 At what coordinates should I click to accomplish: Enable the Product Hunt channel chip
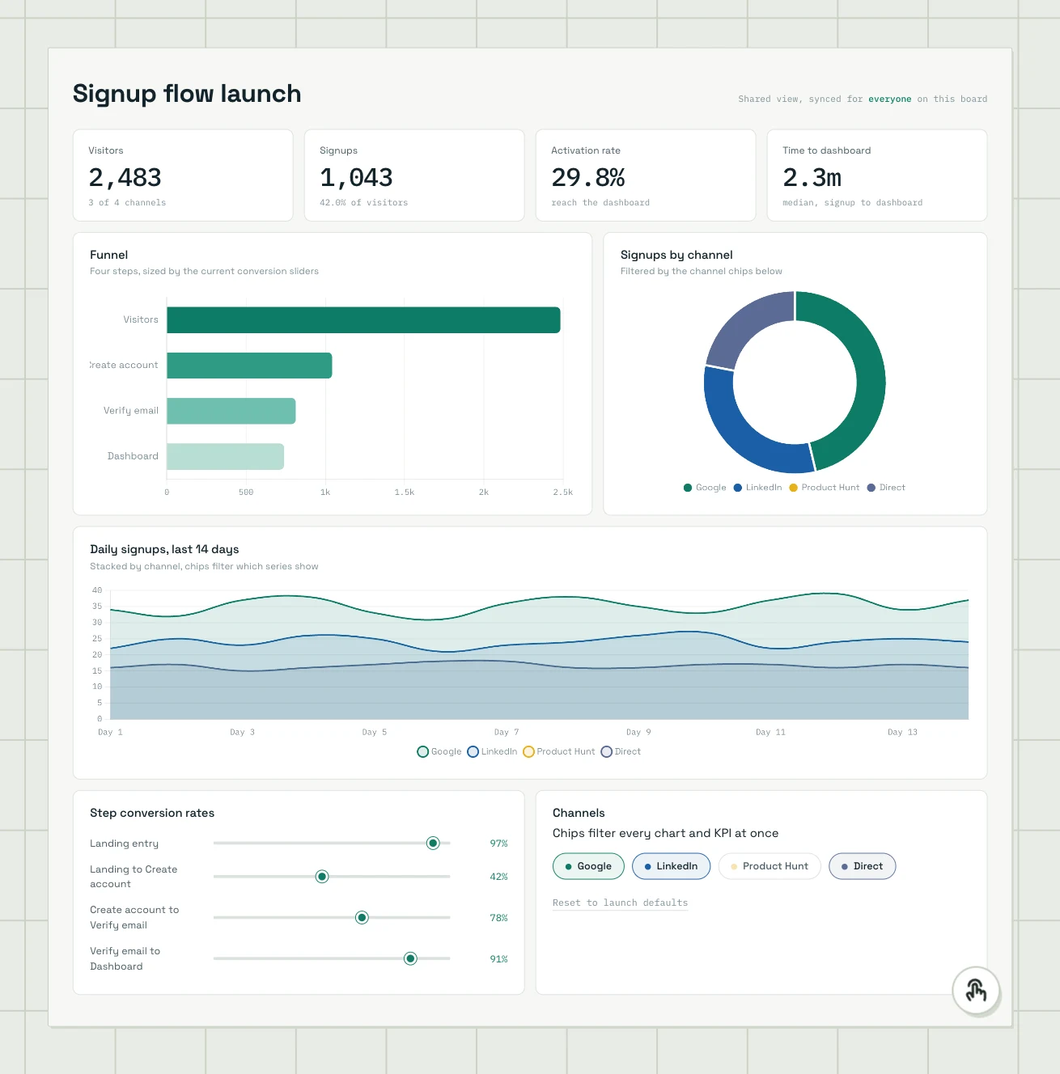[x=770, y=866]
